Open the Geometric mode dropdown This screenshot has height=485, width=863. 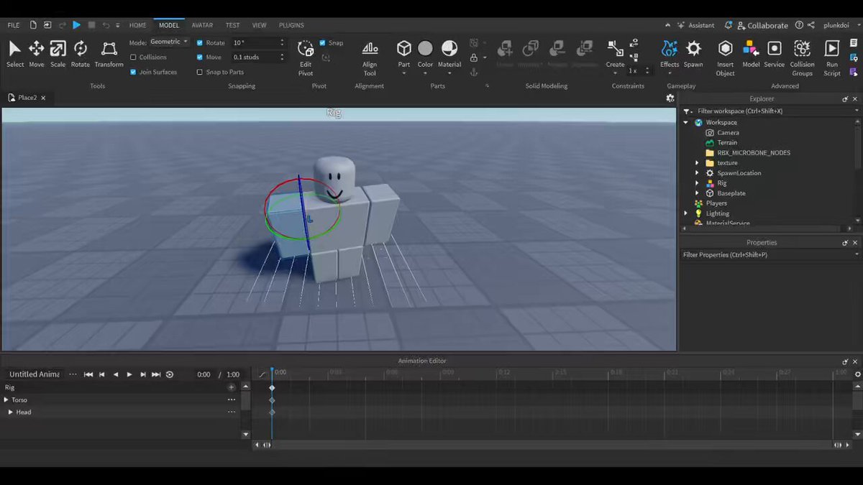click(169, 42)
